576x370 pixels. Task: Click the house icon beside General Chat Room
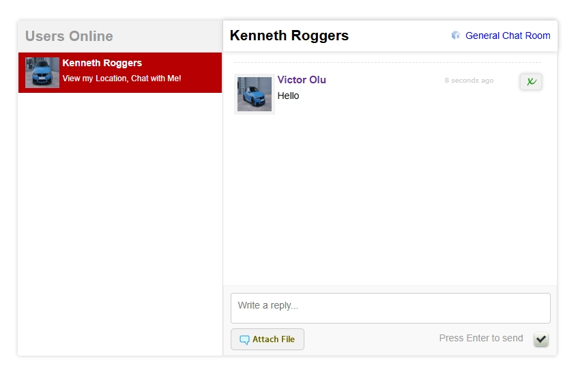pyautogui.click(x=456, y=35)
